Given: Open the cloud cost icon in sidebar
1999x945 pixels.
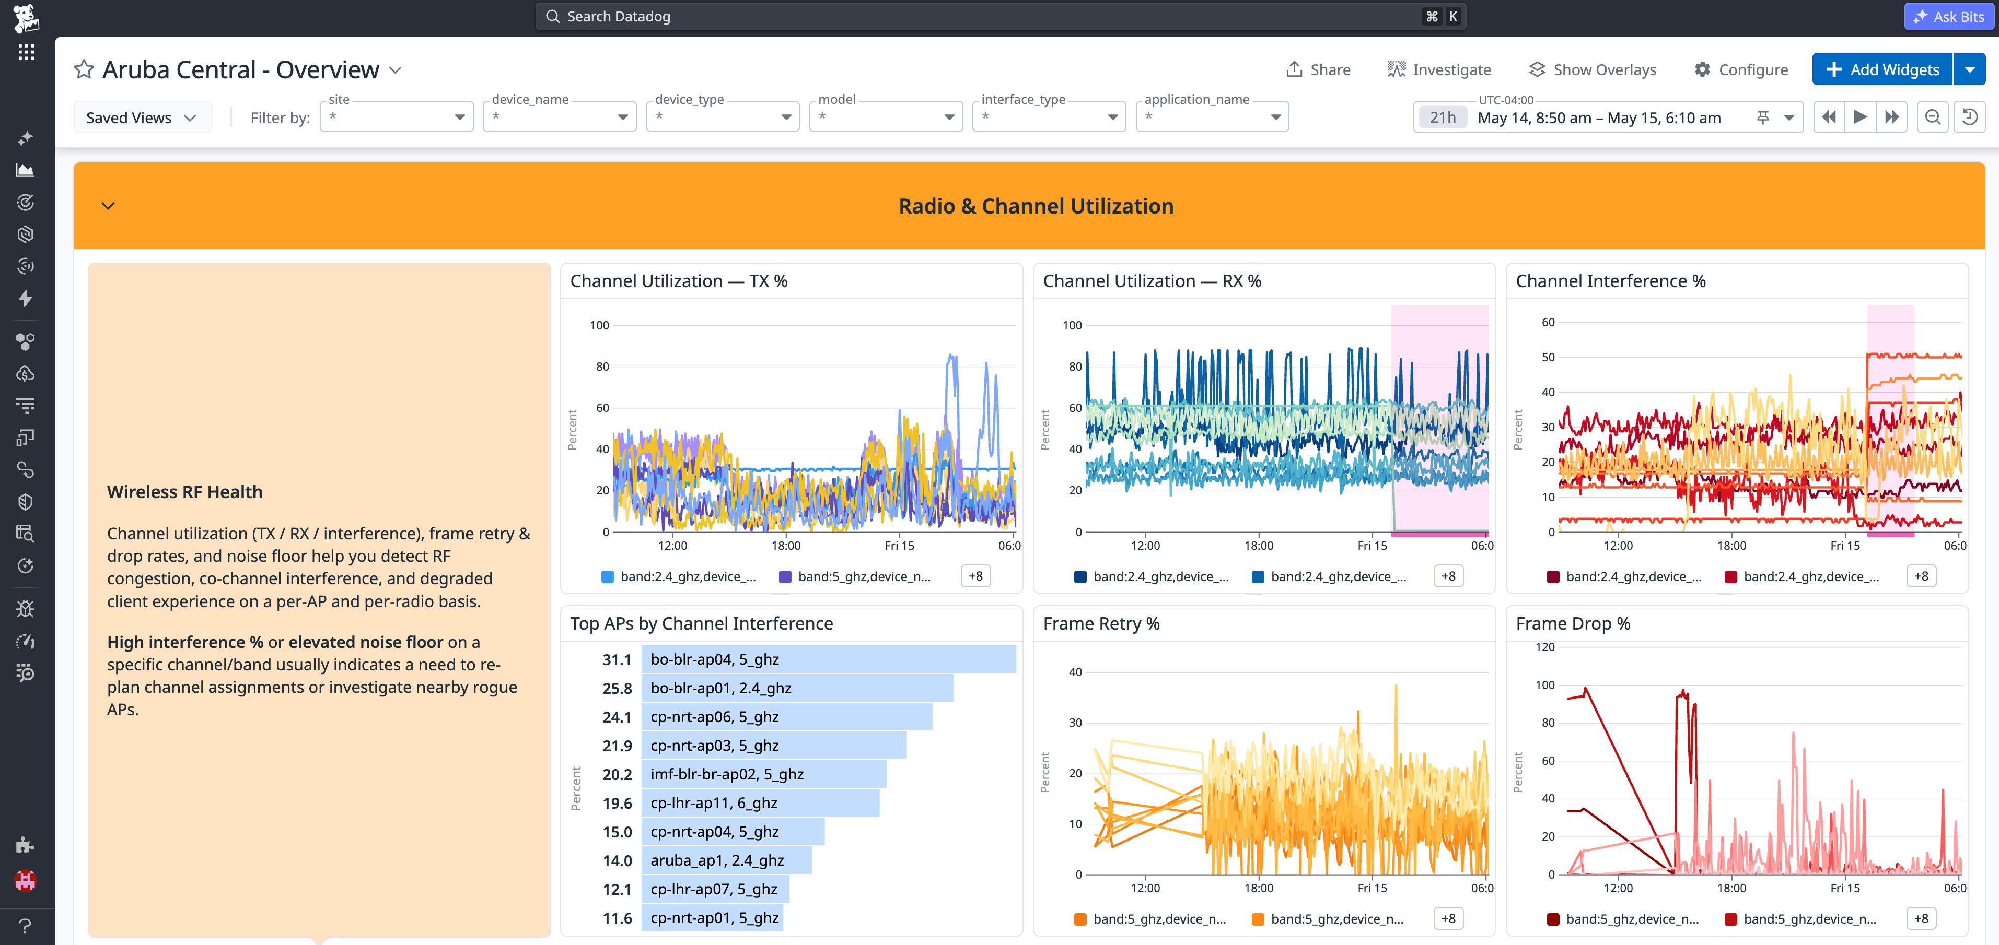Looking at the screenshot, I should pos(26,374).
